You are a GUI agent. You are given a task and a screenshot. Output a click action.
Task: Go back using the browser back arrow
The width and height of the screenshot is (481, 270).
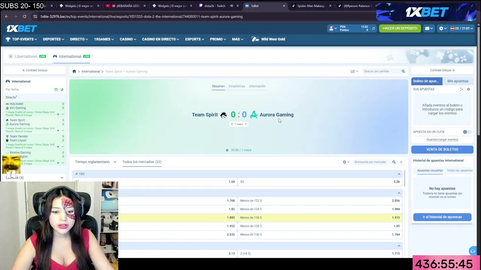click(6, 16)
